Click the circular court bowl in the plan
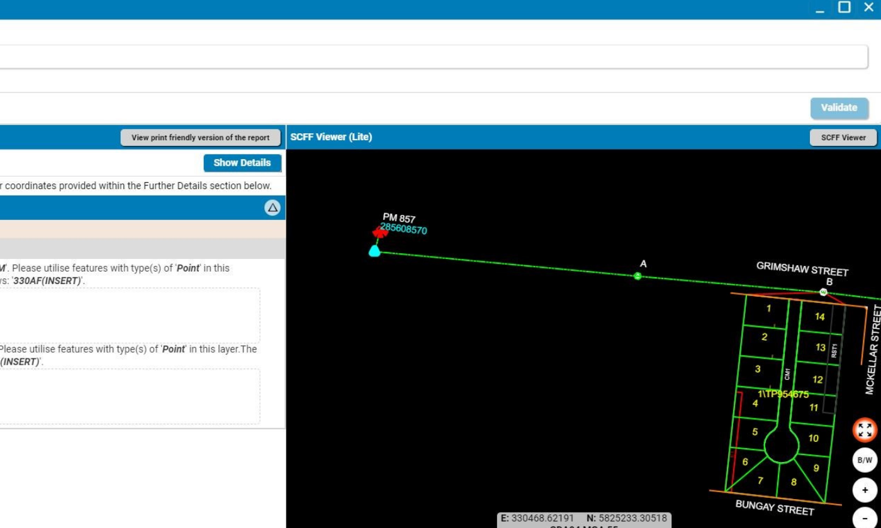 782,445
